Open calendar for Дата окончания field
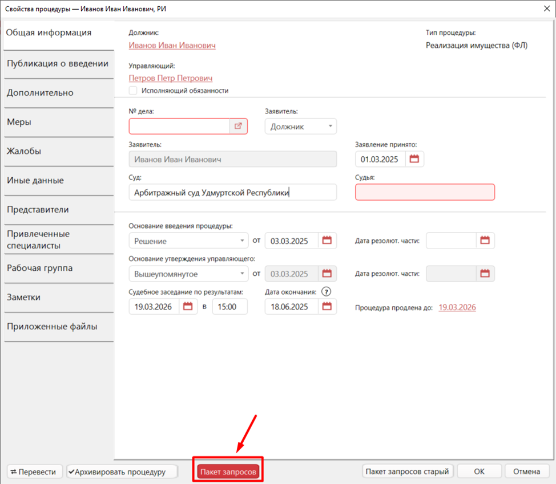The height and width of the screenshot is (484, 556). (x=327, y=307)
